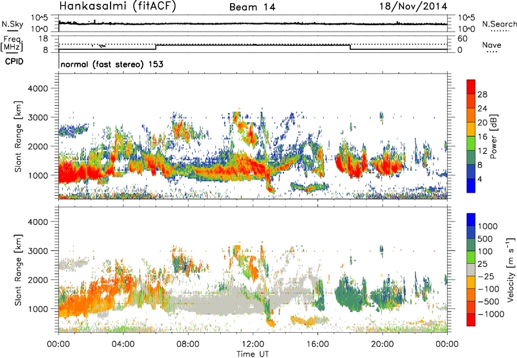
Task: Click the 3000 tick in the Power panel
Action: 37,118
